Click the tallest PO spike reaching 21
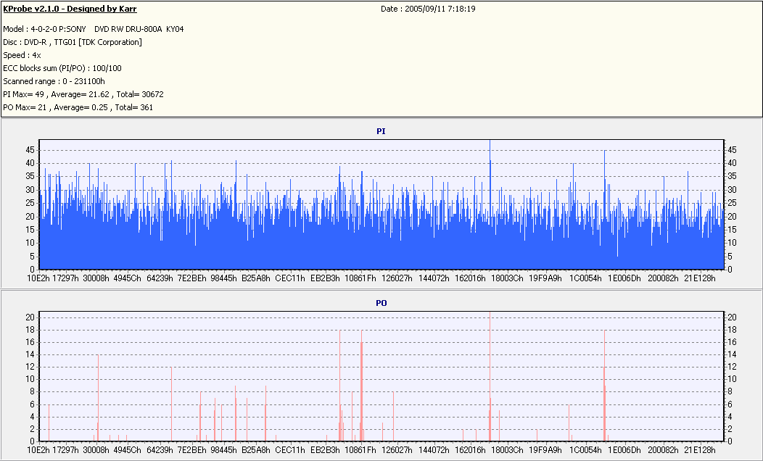 pyautogui.click(x=490, y=377)
